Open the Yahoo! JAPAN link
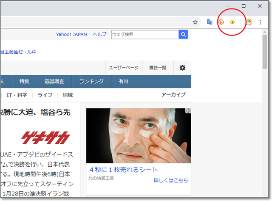Image resolution: width=272 pixels, height=201 pixels. click(72, 35)
